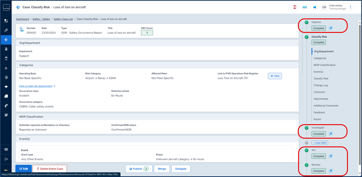This screenshot has height=177, width=362.
Task: Toggle the Monitor stage Complete status
Action: (x=319, y=171)
